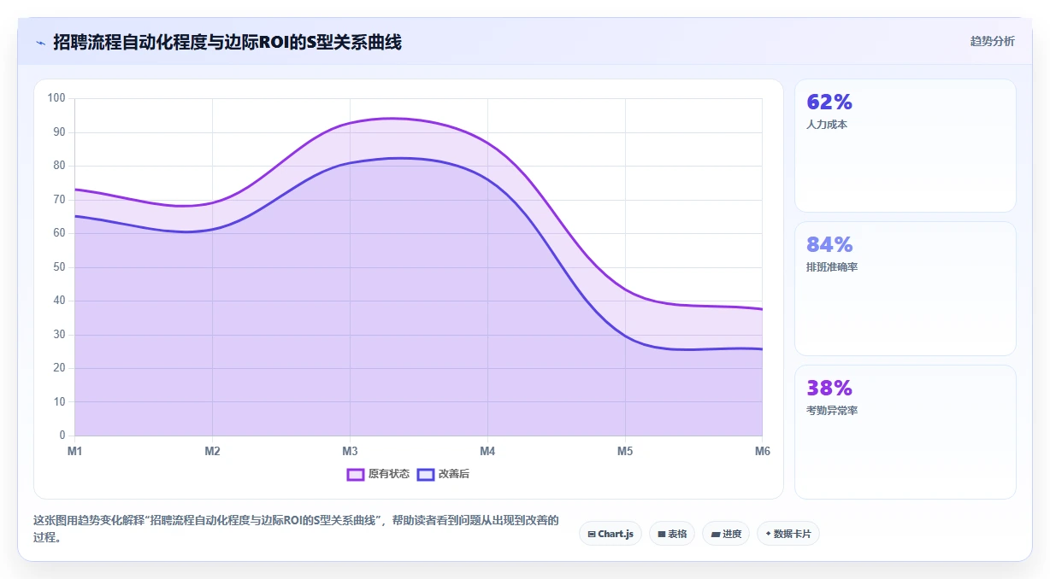The width and height of the screenshot is (1050, 579).
Task: Click the 排班准确率 label
Action: pos(832,267)
